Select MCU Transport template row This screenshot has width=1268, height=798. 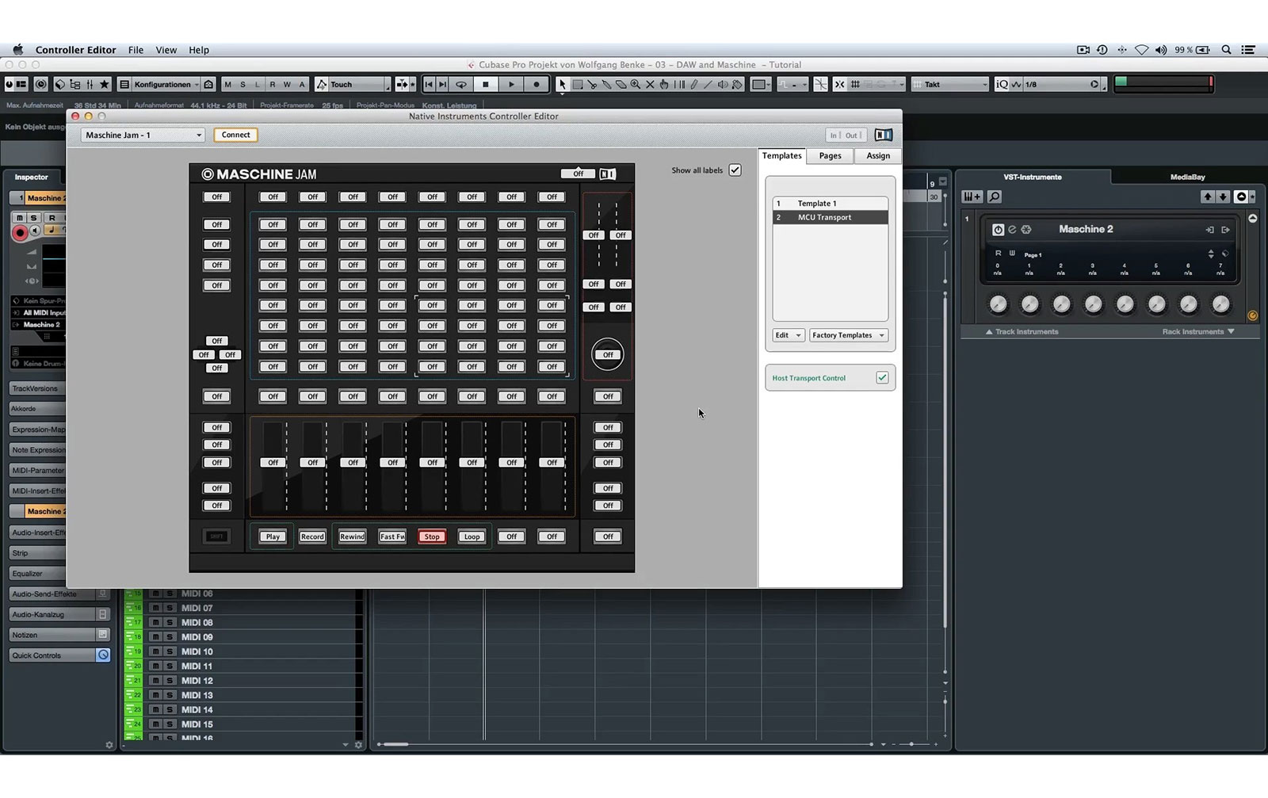pyautogui.click(x=830, y=217)
